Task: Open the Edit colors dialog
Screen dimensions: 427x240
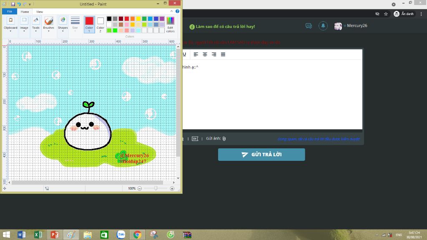Action: coord(170,25)
